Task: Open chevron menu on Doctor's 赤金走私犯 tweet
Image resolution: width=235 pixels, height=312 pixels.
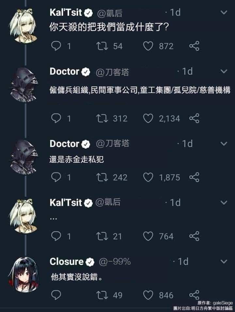Action: pyautogui.click(x=224, y=144)
